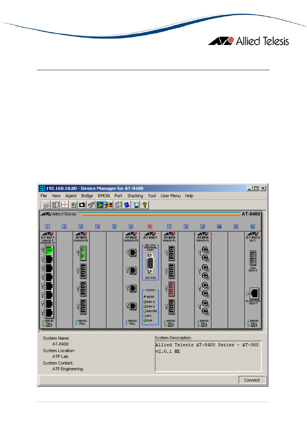Click the wrench tool toolbar icon
This screenshot has height=435, width=307.
[x=91, y=205]
